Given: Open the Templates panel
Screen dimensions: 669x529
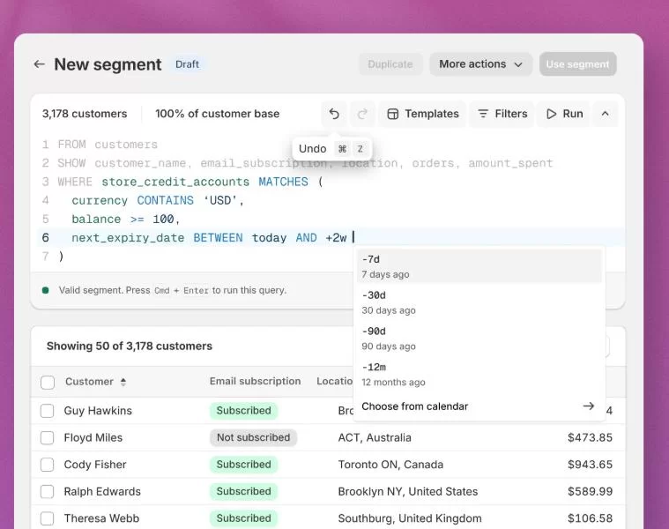Looking at the screenshot, I should (x=422, y=114).
